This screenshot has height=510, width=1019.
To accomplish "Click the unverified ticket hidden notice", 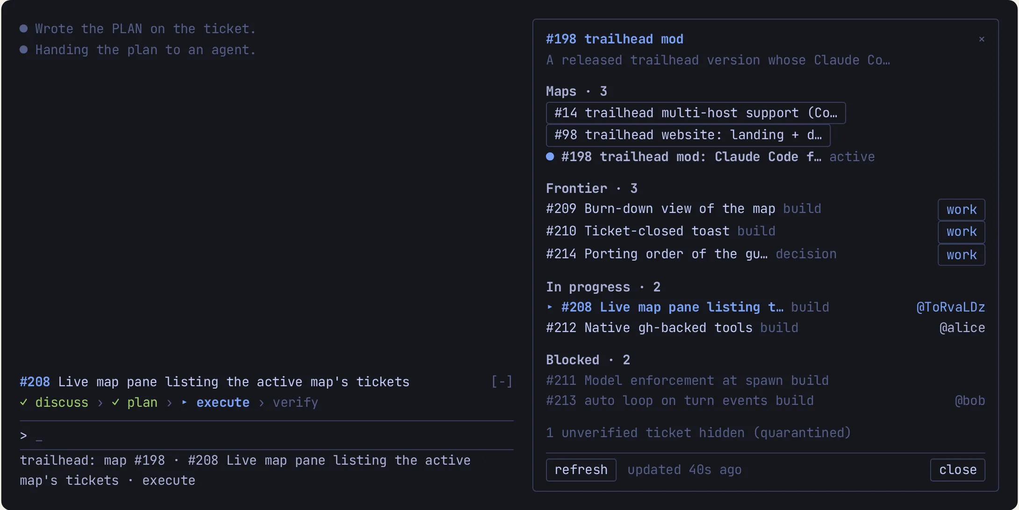I will coord(698,433).
